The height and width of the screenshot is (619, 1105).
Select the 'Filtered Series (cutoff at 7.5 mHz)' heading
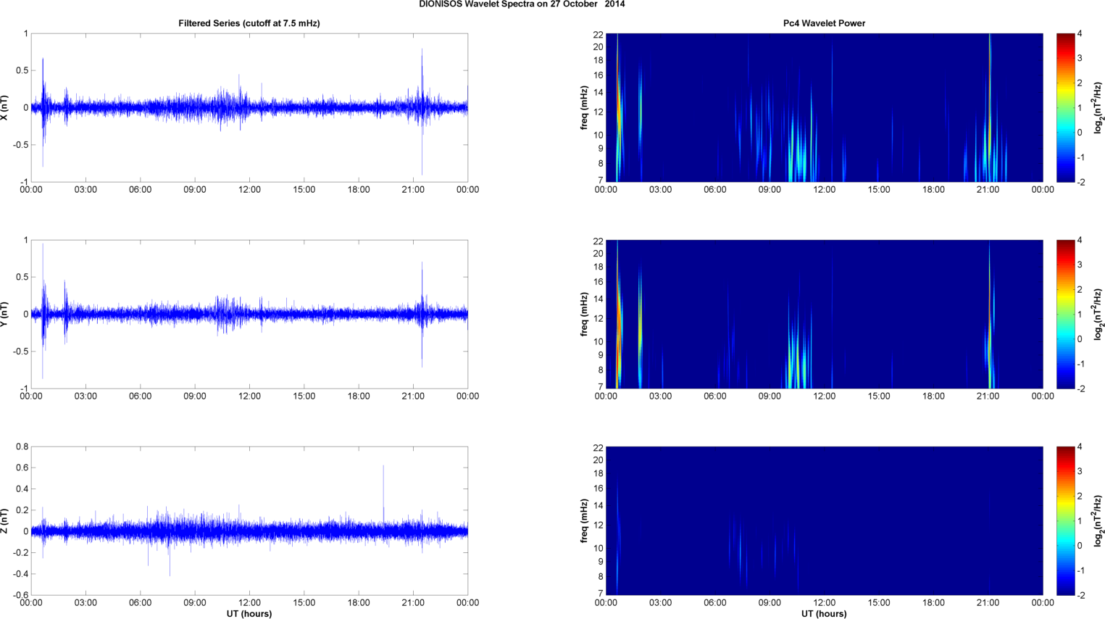(x=249, y=23)
